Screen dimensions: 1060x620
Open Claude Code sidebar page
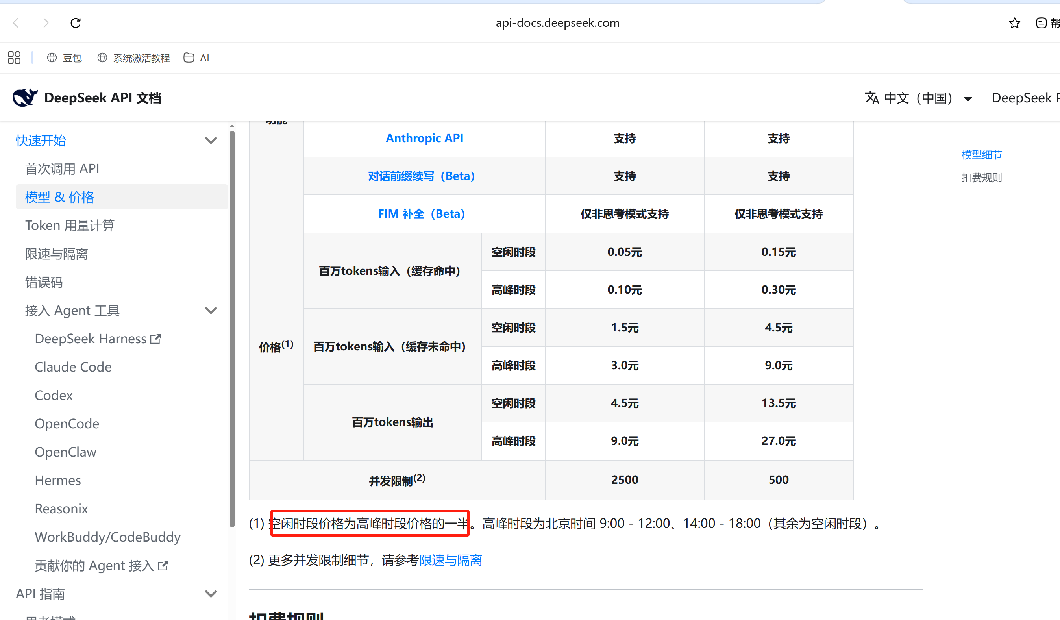73,367
